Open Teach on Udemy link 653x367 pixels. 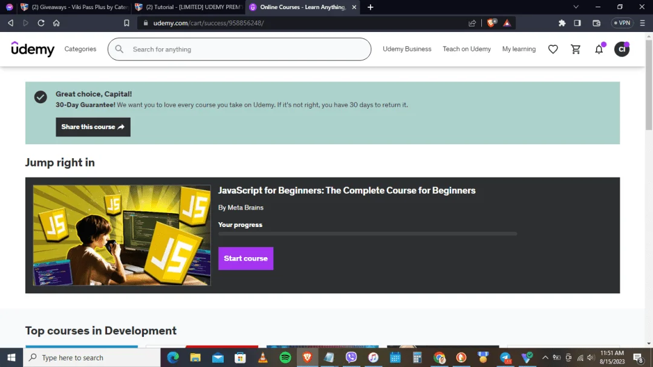coord(466,49)
